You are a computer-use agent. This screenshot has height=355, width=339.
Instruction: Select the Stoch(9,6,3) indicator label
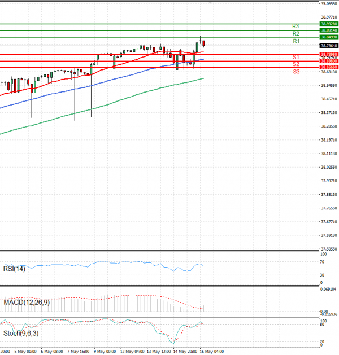tap(21, 333)
